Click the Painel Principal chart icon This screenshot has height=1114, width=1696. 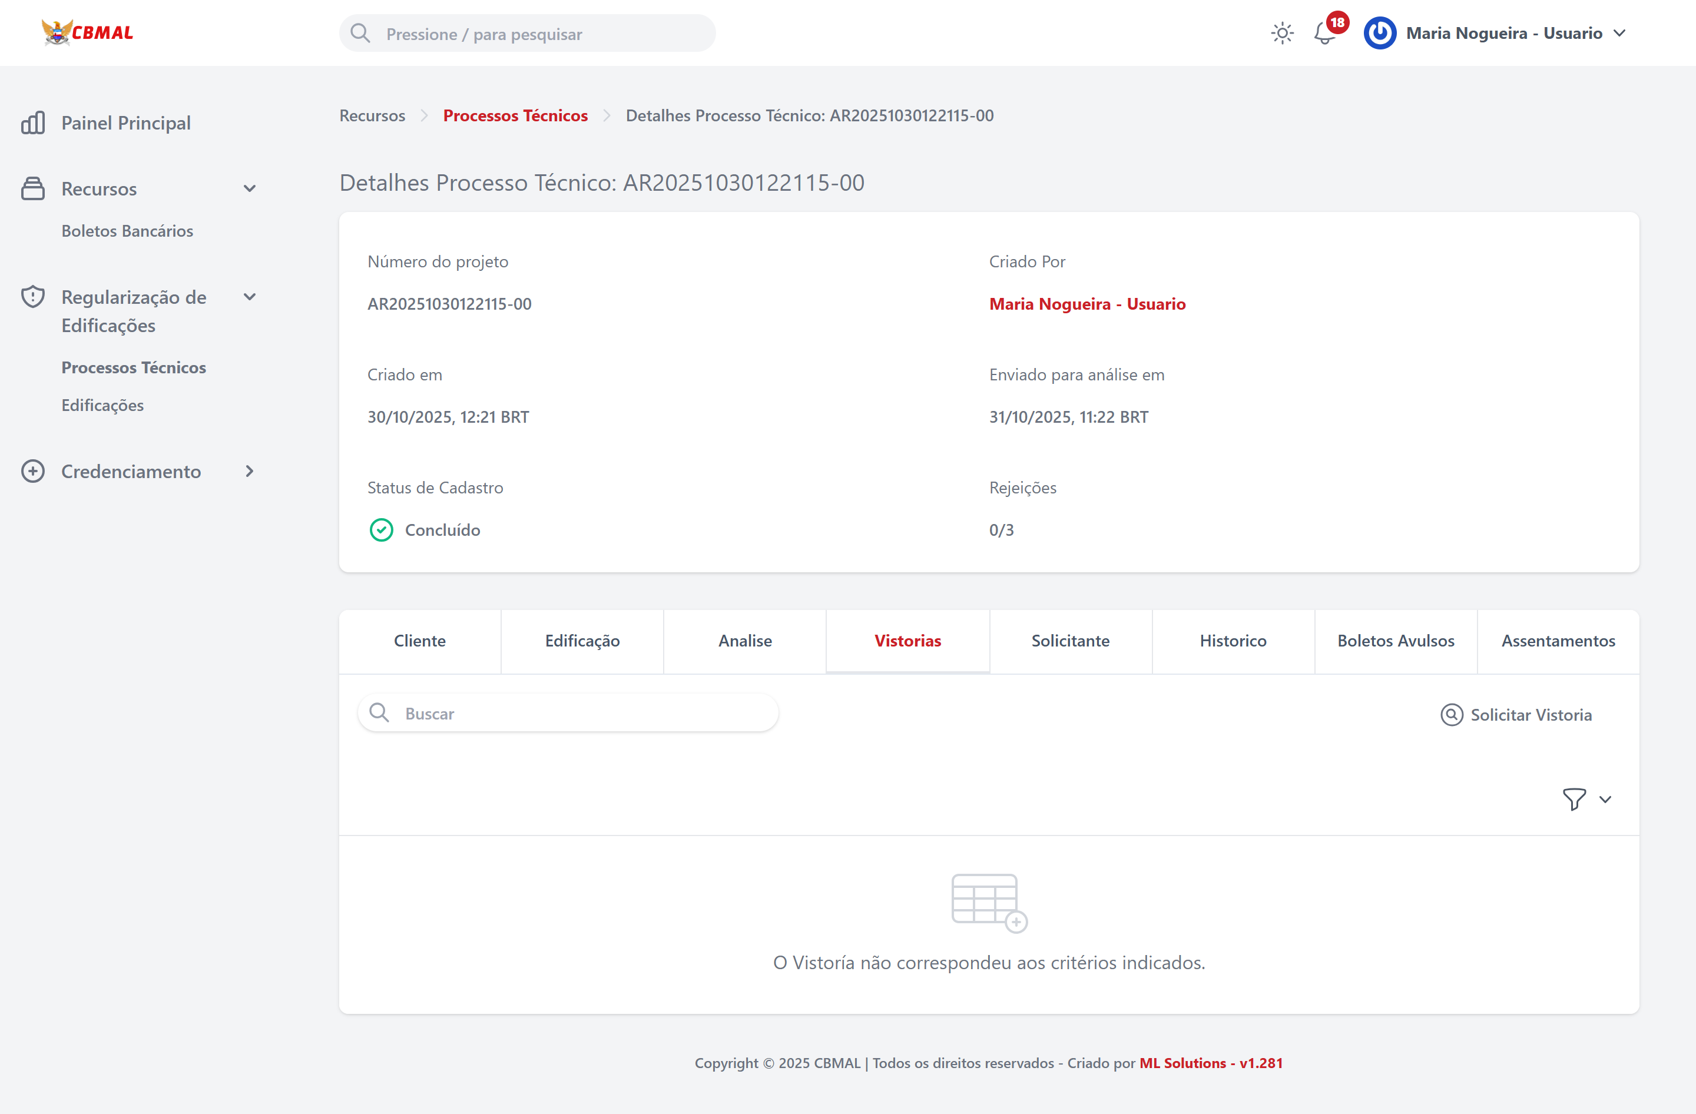[33, 123]
